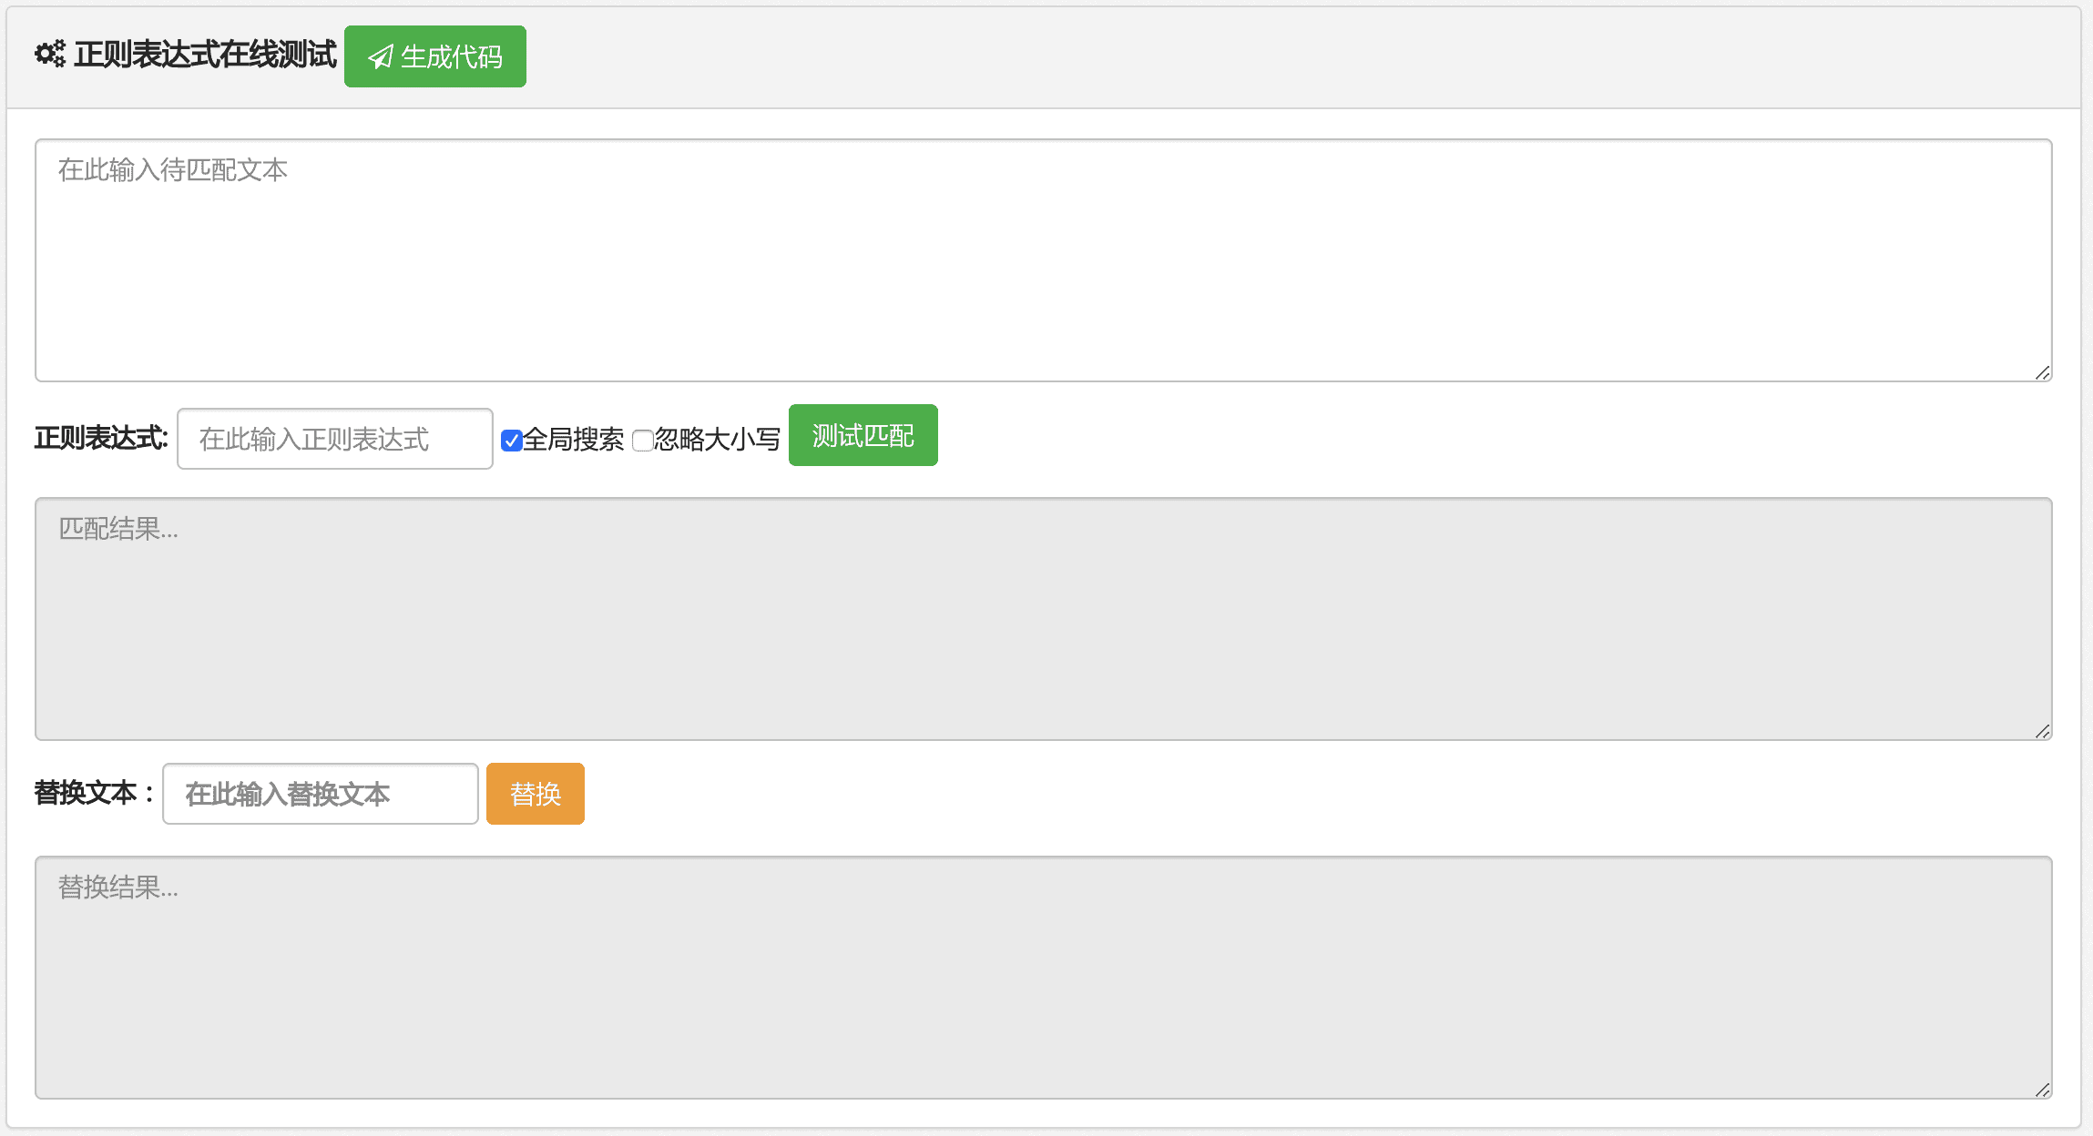Click the 替换文本： field label
Viewport: 2093px width, 1136px height.
coord(94,793)
